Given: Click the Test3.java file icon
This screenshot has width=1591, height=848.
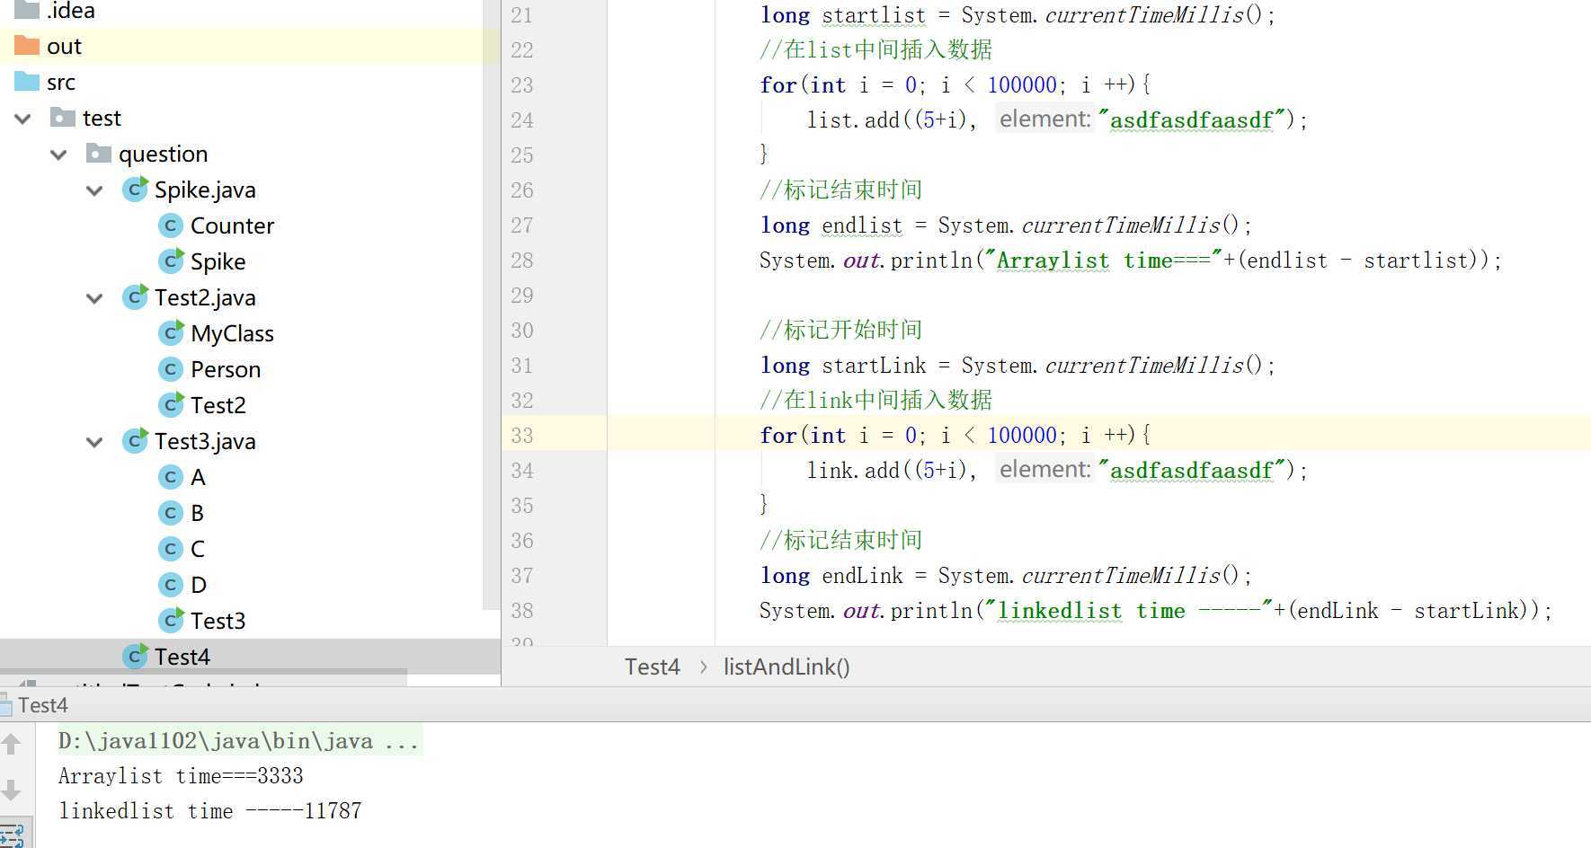Looking at the screenshot, I should pos(135,441).
